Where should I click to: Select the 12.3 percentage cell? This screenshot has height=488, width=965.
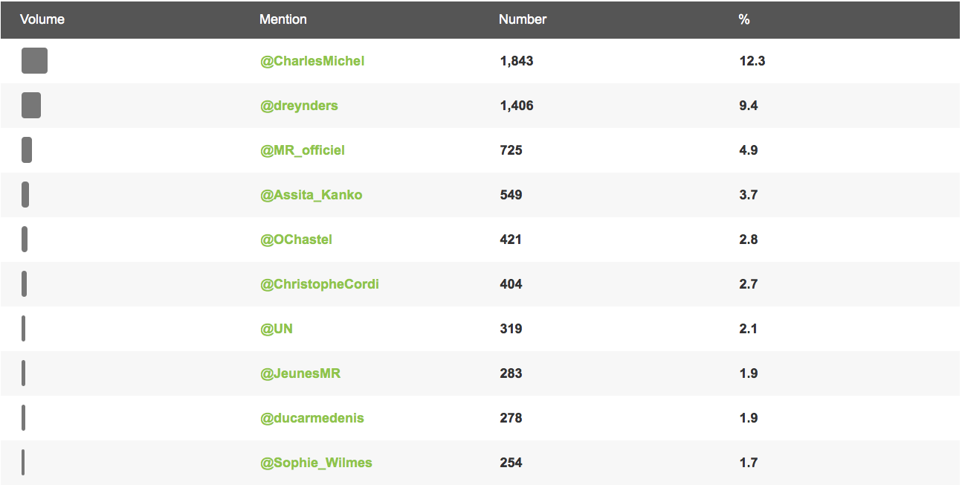click(752, 61)
